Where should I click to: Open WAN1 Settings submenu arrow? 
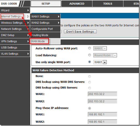(x=59, y=16)
